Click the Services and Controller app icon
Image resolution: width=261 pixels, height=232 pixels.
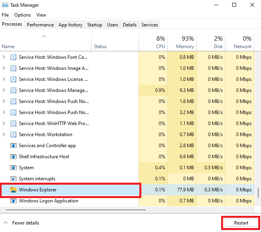tap(13, 146)
